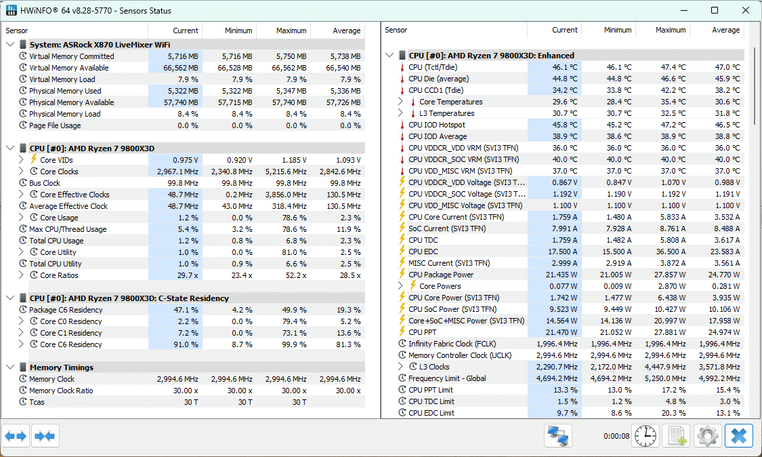Click the clock icon beside CPU PPT Limit

[402, 389]
